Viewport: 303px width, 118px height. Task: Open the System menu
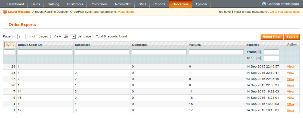click(x=202, y=4)
